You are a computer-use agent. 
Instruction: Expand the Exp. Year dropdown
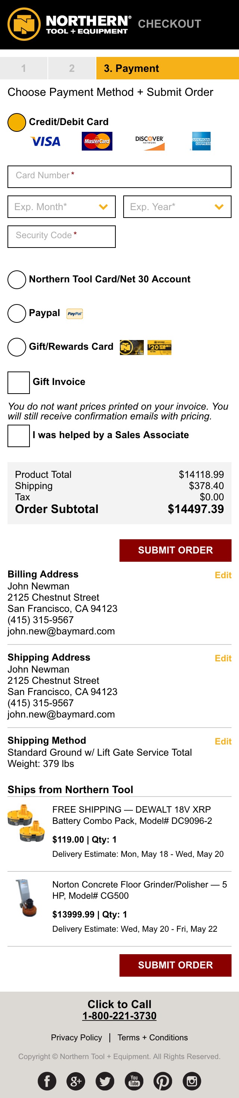[x=177, y=207]
